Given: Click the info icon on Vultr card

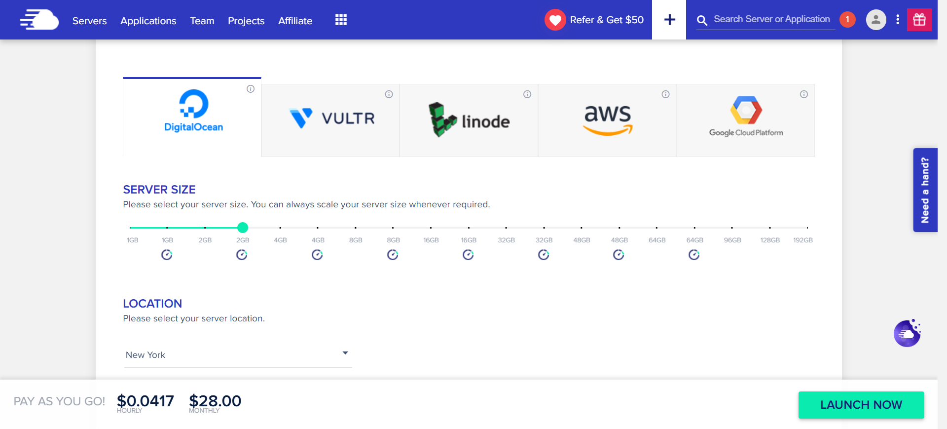Looking at the screenshot, I should 389,94.
